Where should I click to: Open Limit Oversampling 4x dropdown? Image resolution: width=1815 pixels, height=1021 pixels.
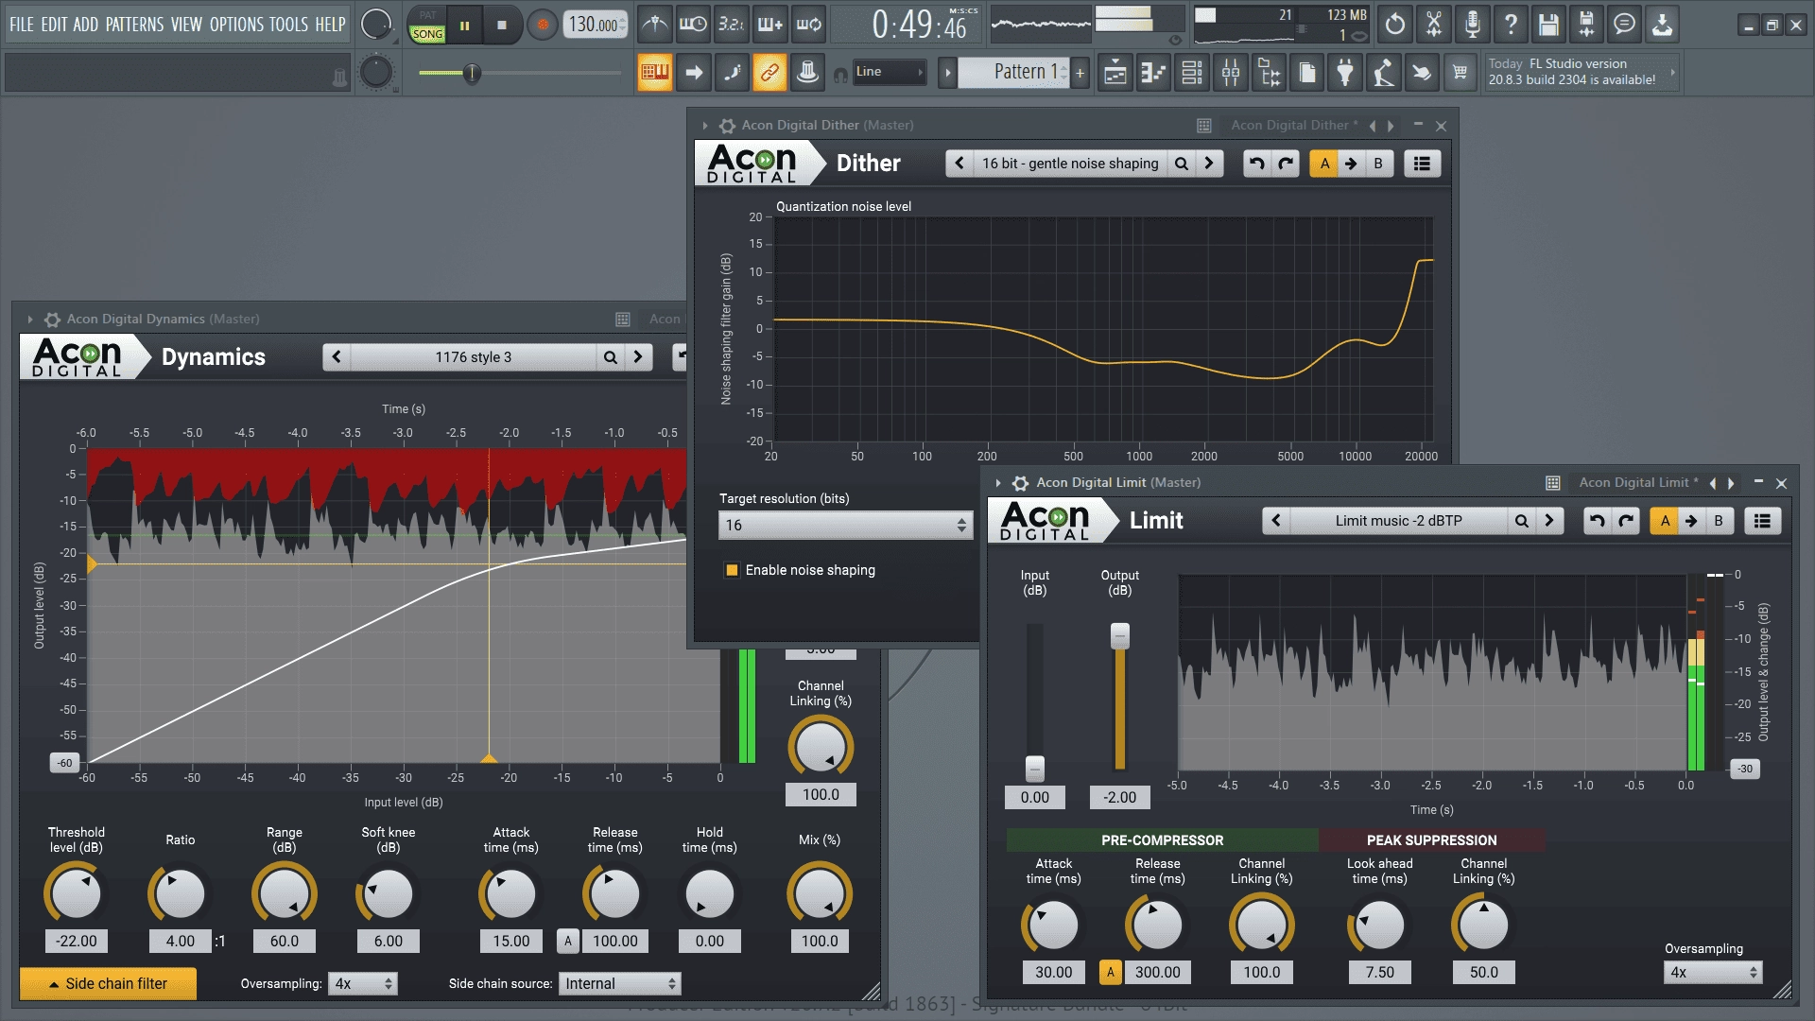[1713, 973]
